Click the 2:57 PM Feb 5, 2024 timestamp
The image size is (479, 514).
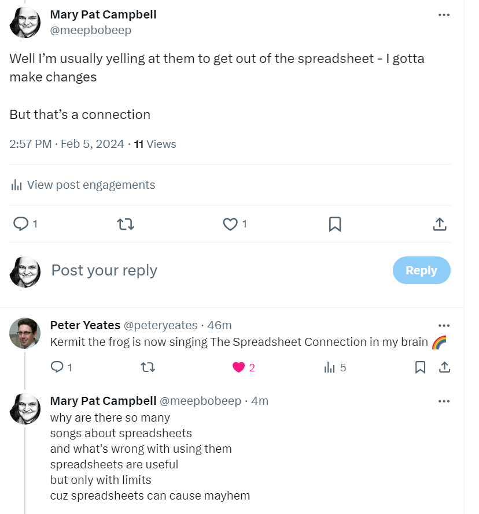(x=67, y=144)
